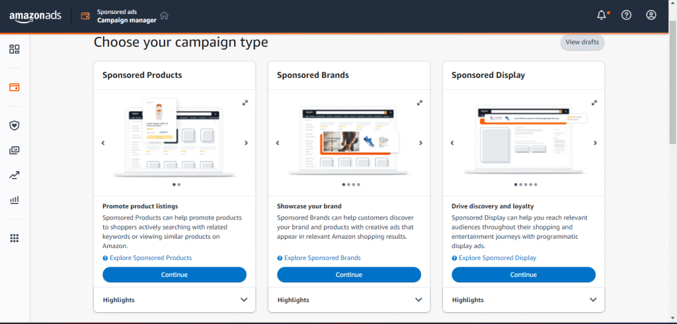The image size is (677, 324).
Task: Select the brand safety shield icon in sidebar
Action: click(x=15, y=125)
